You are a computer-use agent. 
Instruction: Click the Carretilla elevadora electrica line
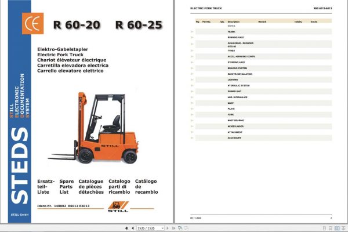pyautogui.click(x=73, y=66)
